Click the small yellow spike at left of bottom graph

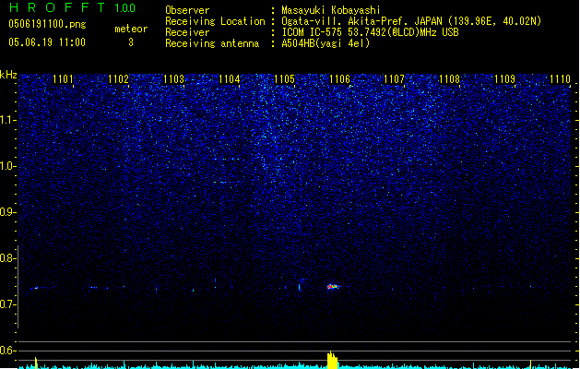36,363
